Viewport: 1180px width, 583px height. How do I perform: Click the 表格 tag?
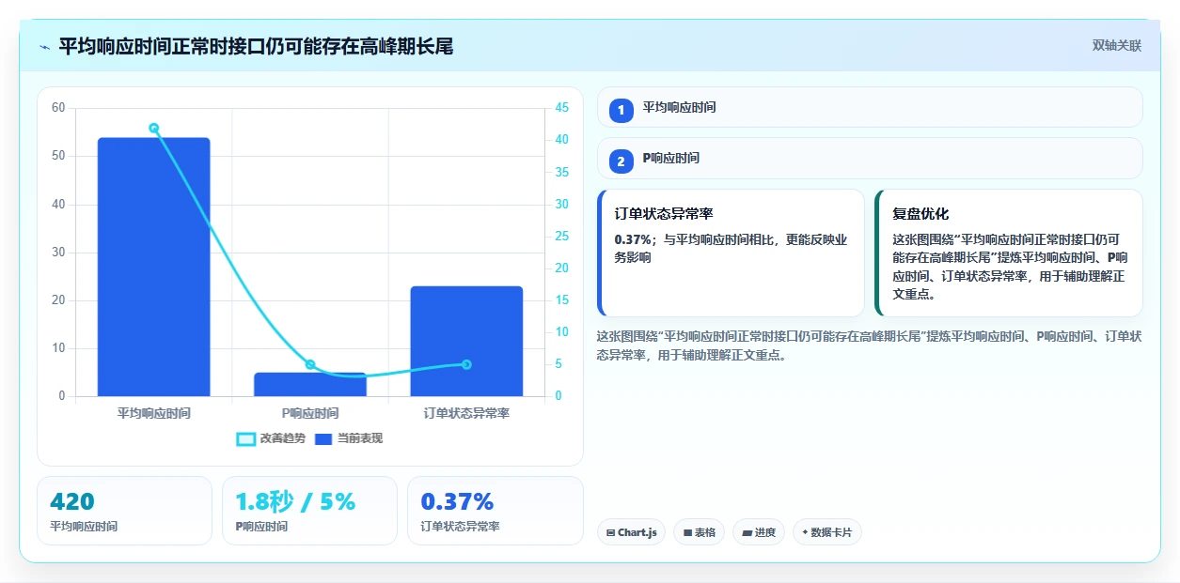[699, 532]
